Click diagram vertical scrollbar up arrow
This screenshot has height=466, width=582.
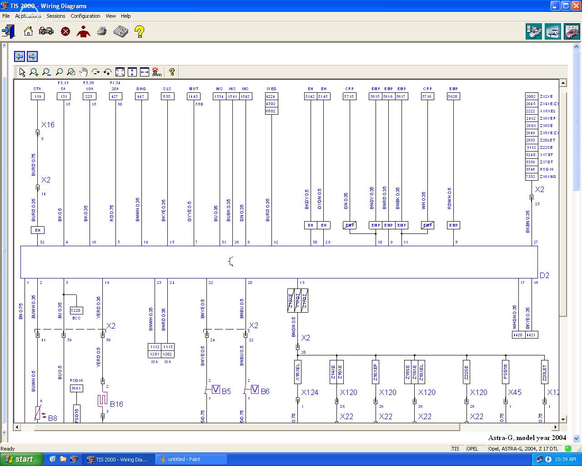[563, 83]
